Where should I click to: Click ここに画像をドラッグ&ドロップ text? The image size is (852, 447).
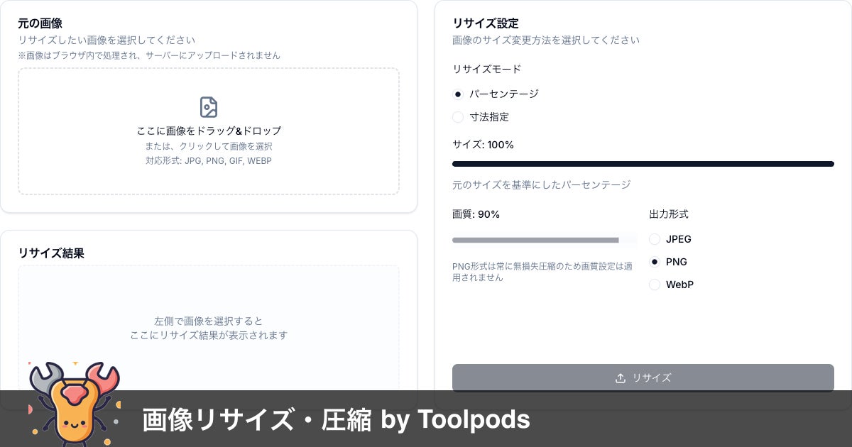coord(208,131)
